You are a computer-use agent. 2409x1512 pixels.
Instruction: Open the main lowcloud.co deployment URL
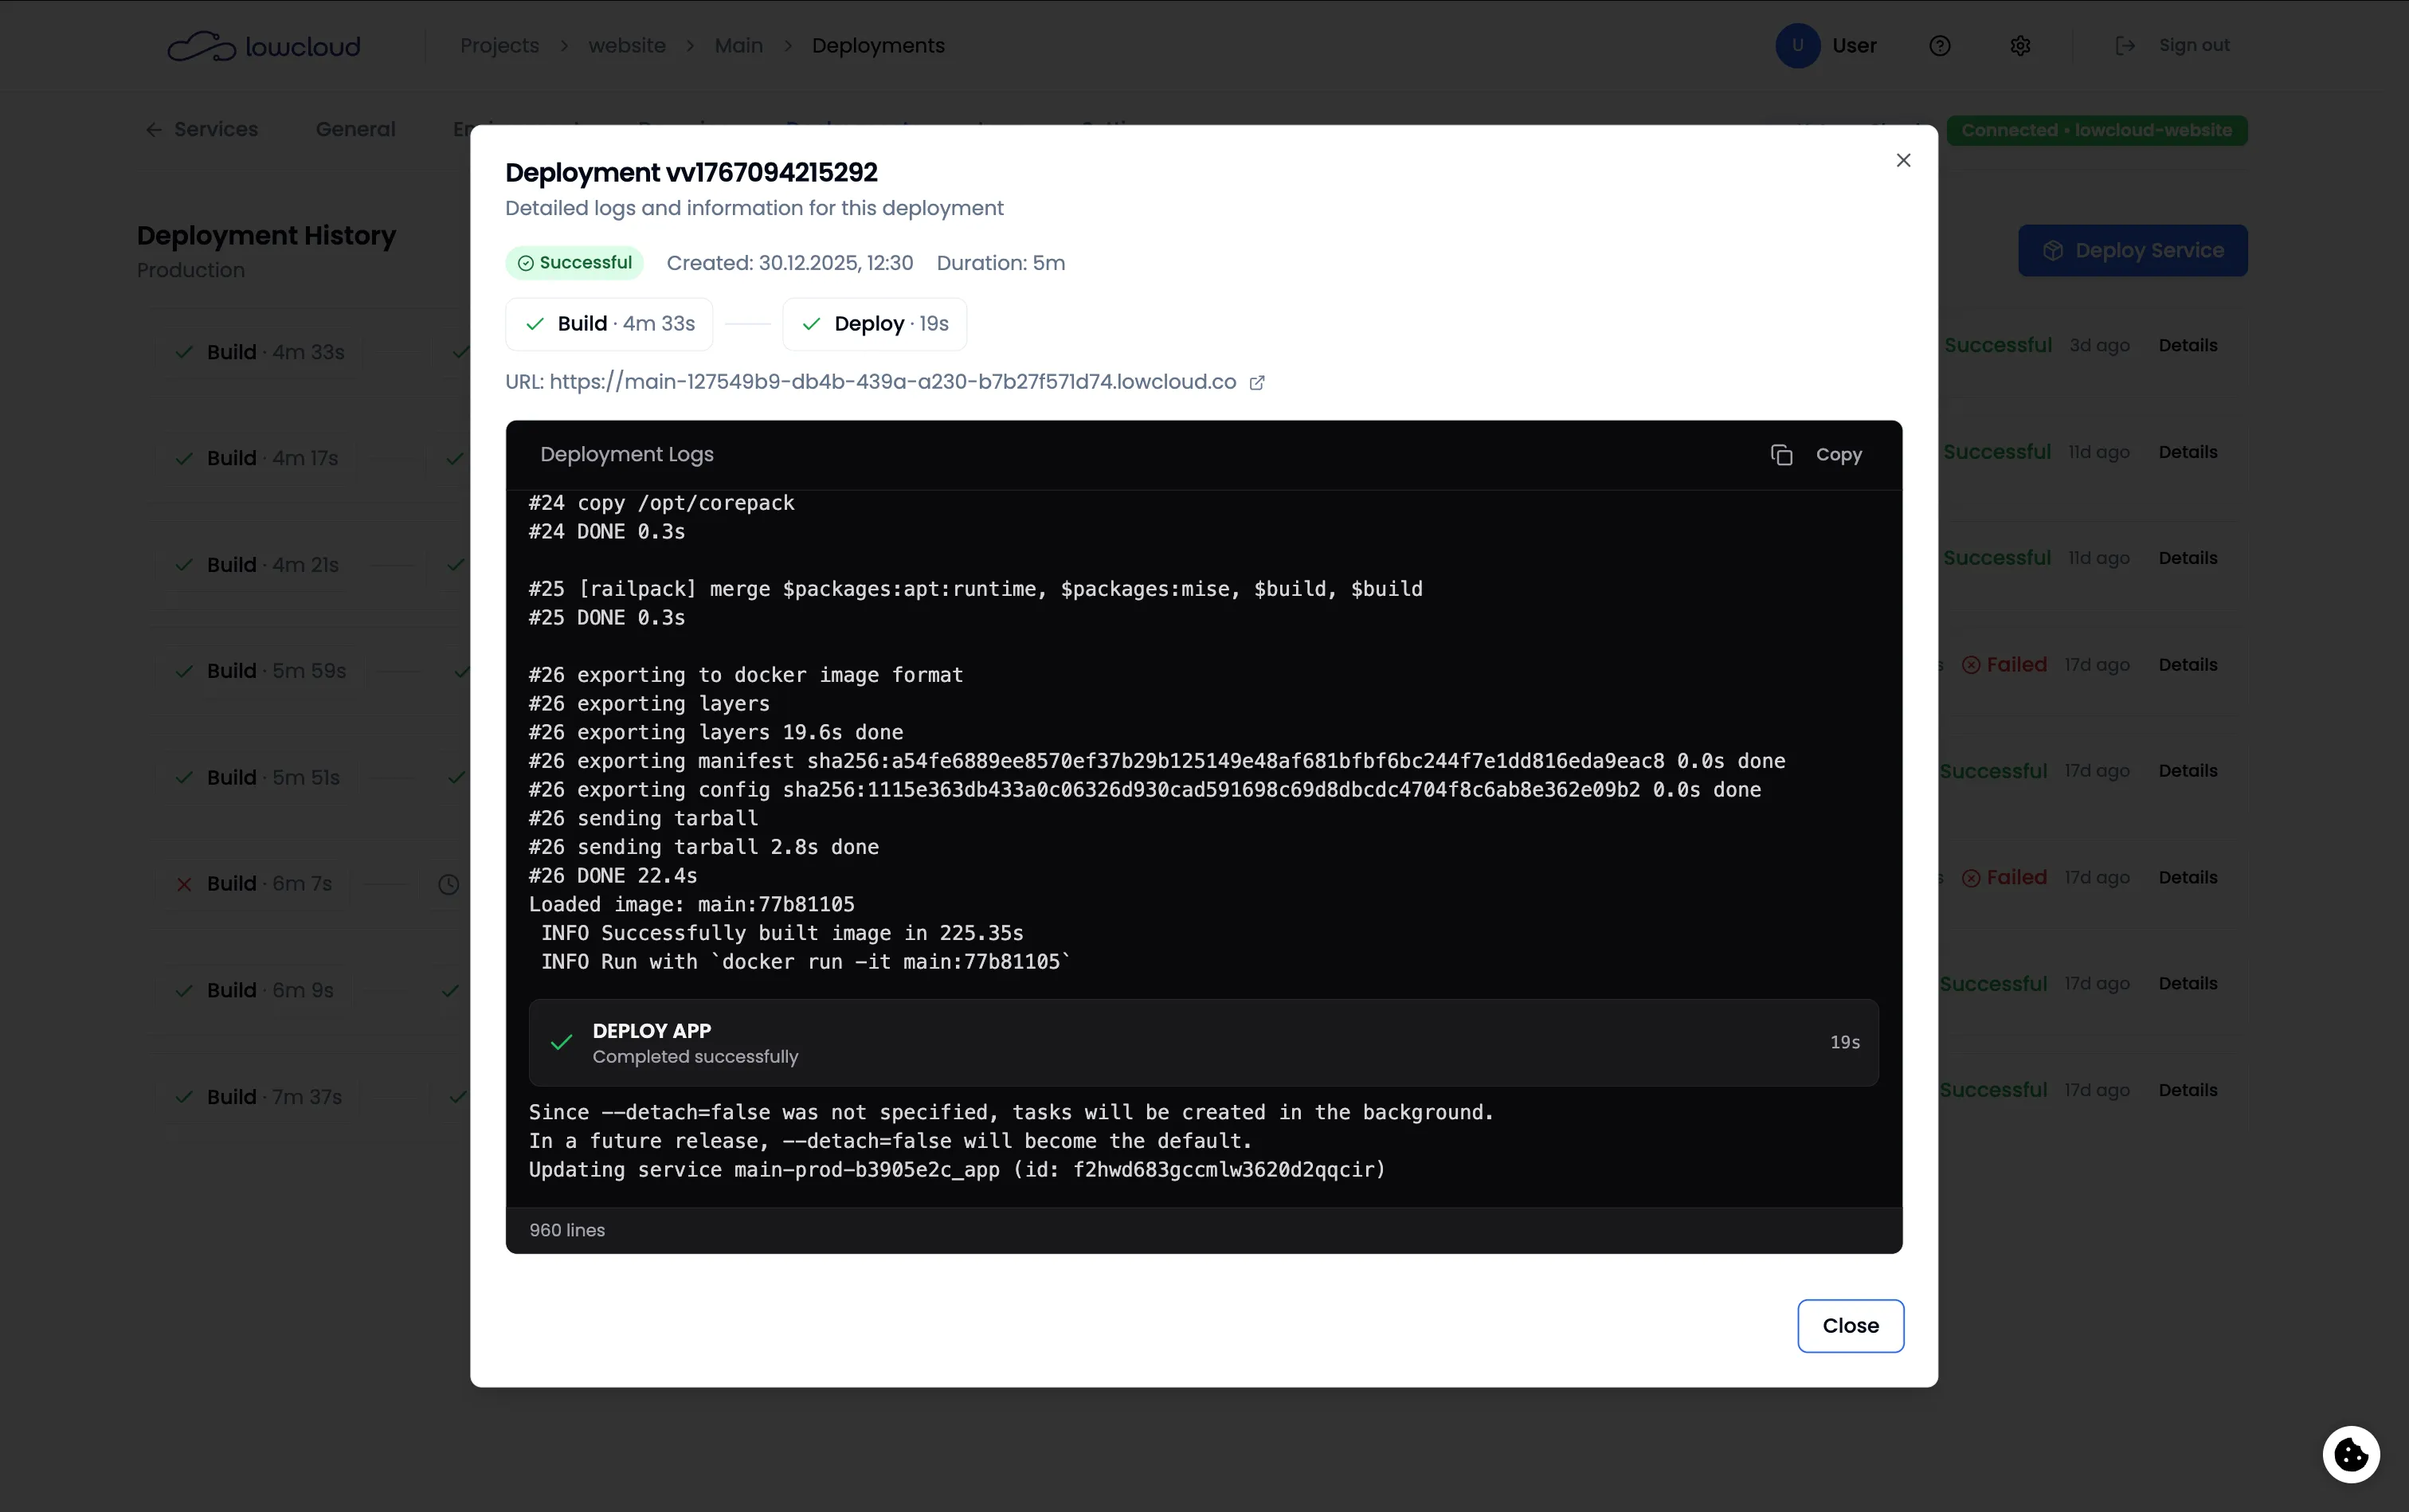(892, 382)
